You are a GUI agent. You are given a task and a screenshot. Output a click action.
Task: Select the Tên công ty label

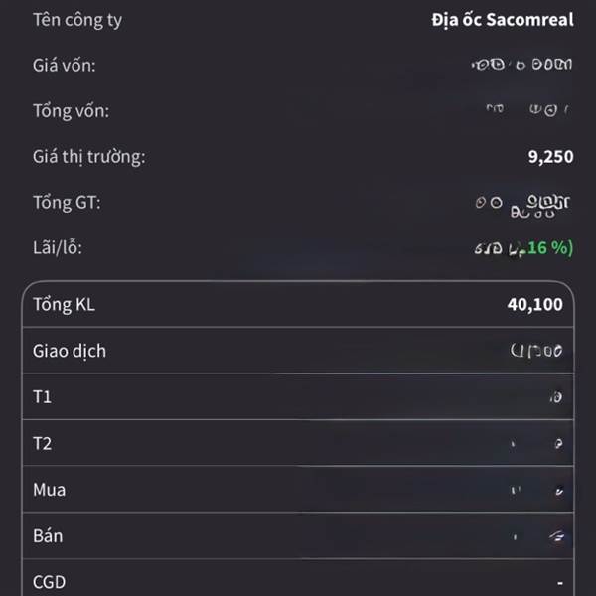pos(77,20)
